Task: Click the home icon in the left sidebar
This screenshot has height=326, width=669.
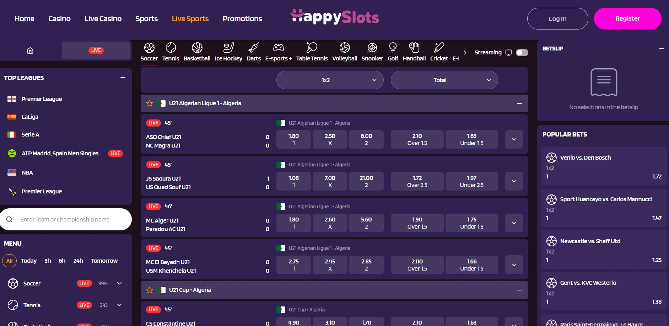Action: pyautogui.click(x=30, y=50)
